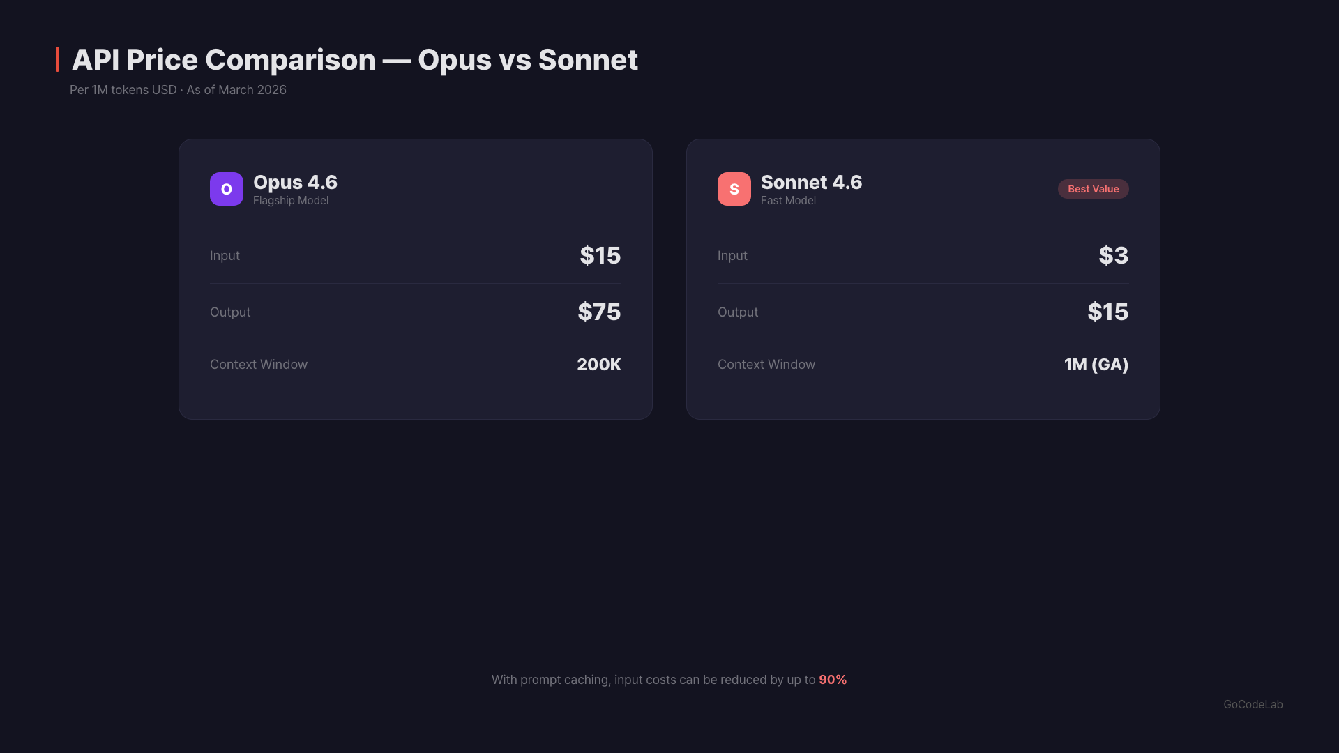Click the Opus $75 output price

click(599, 312)
